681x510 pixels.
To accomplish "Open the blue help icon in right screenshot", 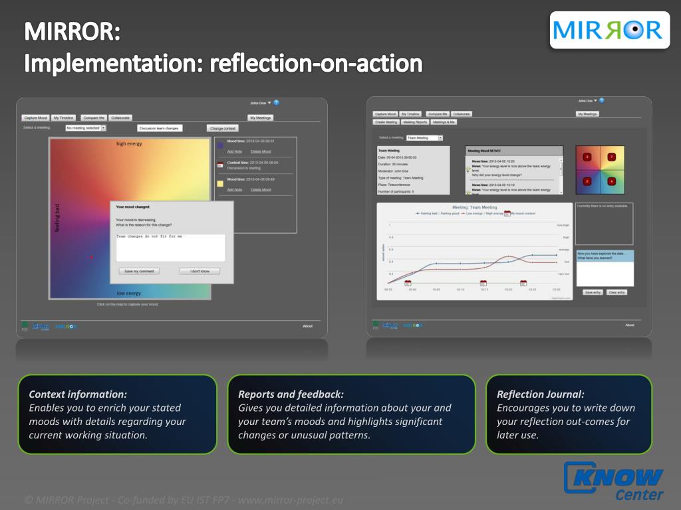I will click(601, 100).
